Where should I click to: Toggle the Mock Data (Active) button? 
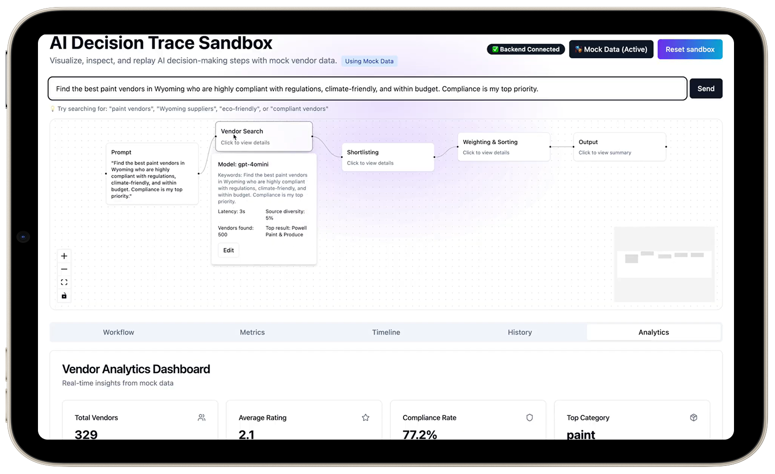pos(611,49)
